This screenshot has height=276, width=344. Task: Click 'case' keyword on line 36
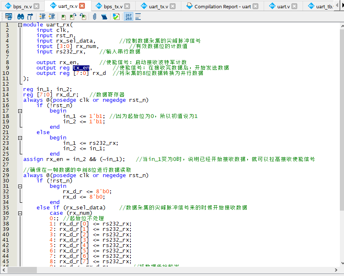56,213
